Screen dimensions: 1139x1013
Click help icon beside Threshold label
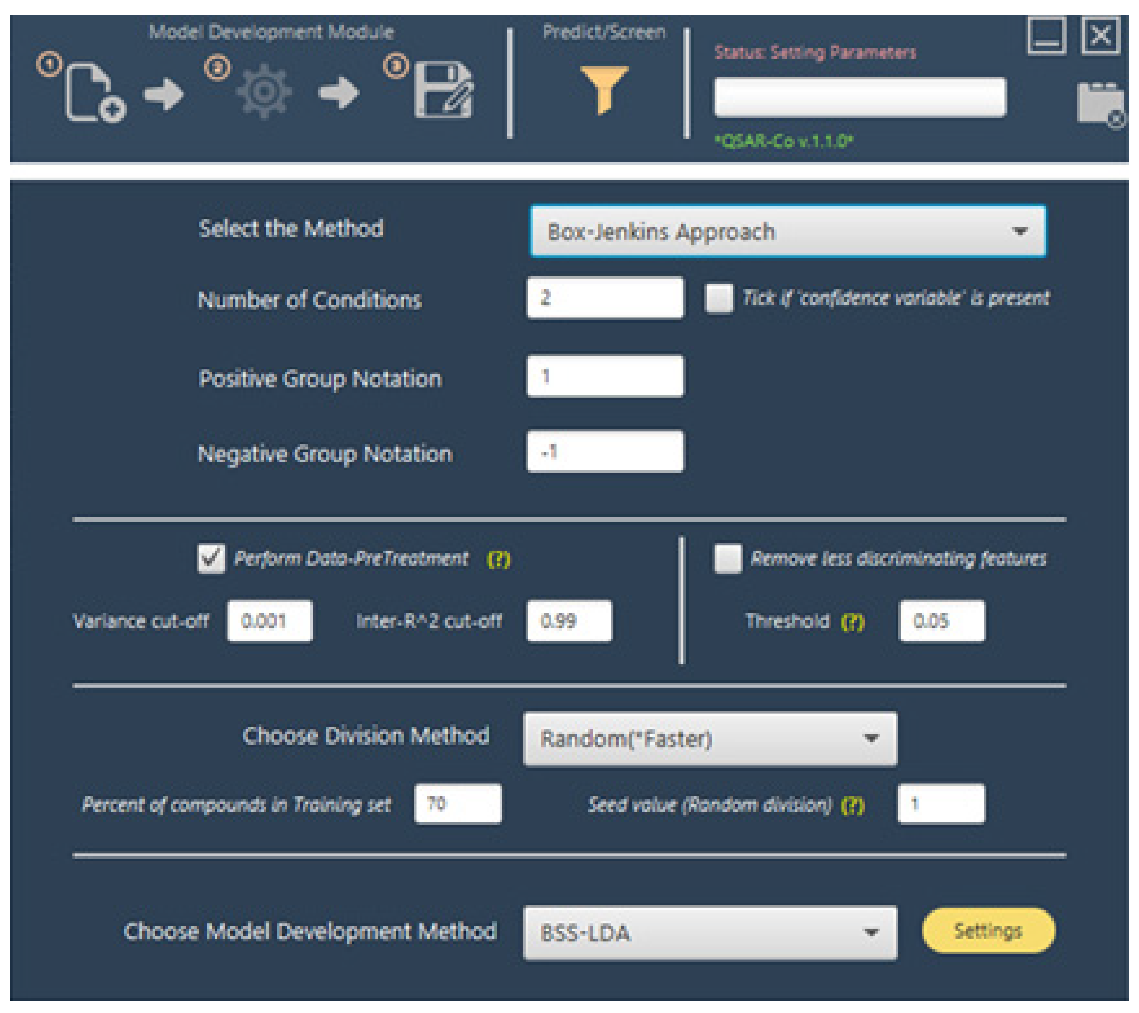(x=852, y=621)
